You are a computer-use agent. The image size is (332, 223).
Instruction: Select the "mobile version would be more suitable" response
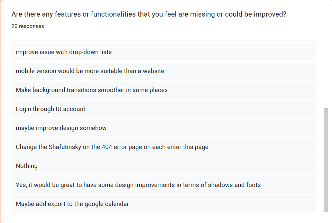(x=90, y=71)
